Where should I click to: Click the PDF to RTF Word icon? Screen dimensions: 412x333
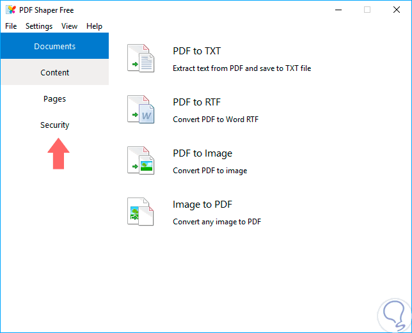click(x=141, y=109)
